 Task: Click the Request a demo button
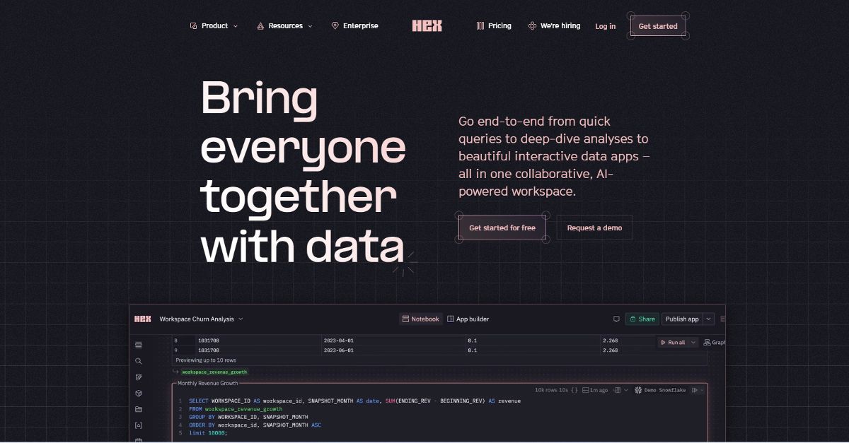point(594,227)
